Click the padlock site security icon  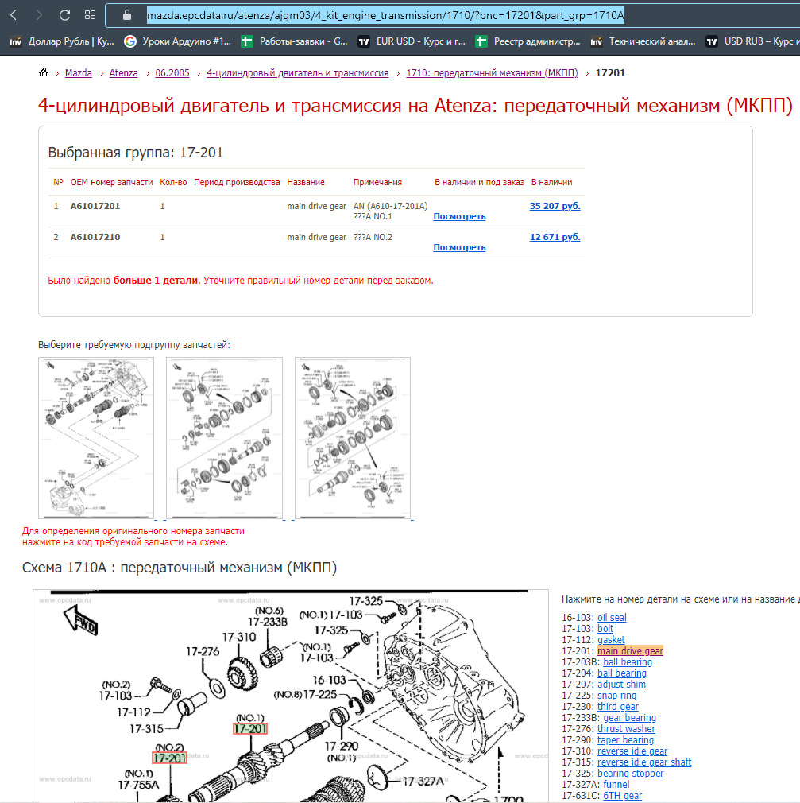coord(124,15)
